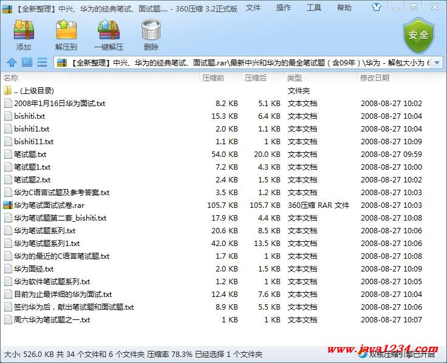Screen dimensions: 447x363
Task: Click the 添加 (Add) toolbar icon
Action: pos(24,30)
